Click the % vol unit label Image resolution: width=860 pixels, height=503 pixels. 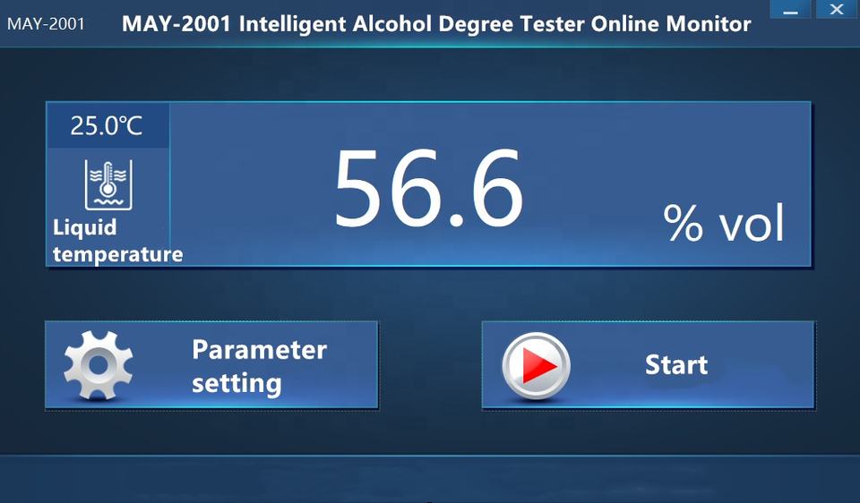[x=724, y=222]
